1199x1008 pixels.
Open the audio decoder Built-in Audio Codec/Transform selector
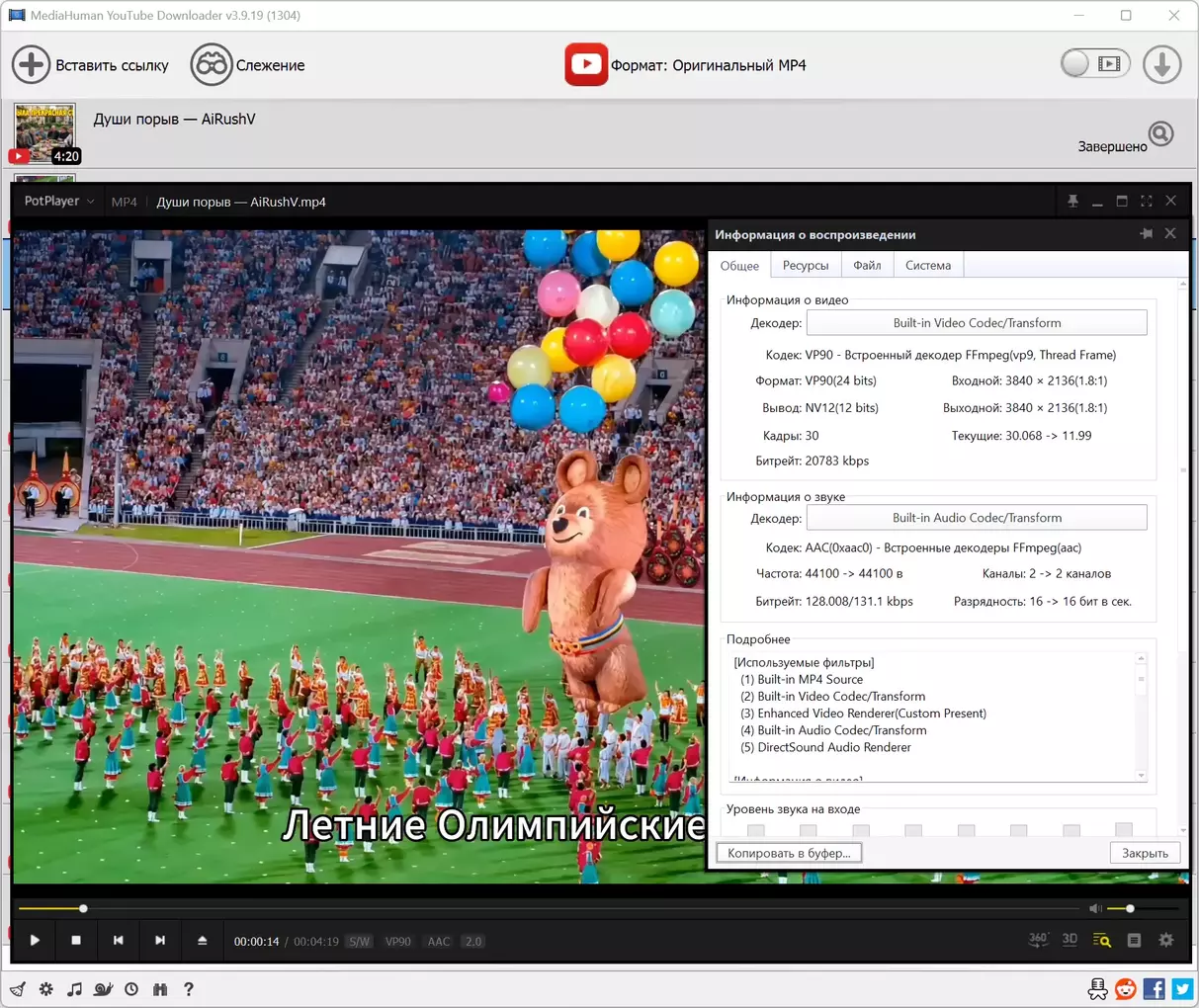[977, 518]
